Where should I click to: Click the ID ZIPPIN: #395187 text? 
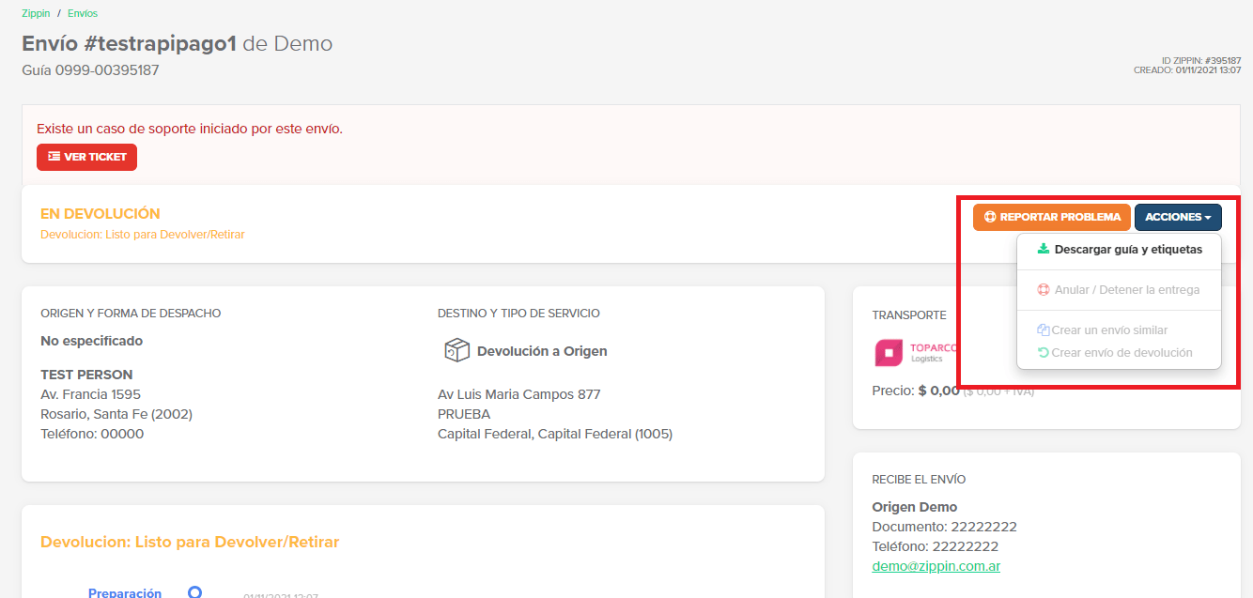[1201, 61]
